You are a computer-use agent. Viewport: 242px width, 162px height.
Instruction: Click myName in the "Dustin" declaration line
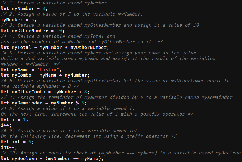[20, 69]
